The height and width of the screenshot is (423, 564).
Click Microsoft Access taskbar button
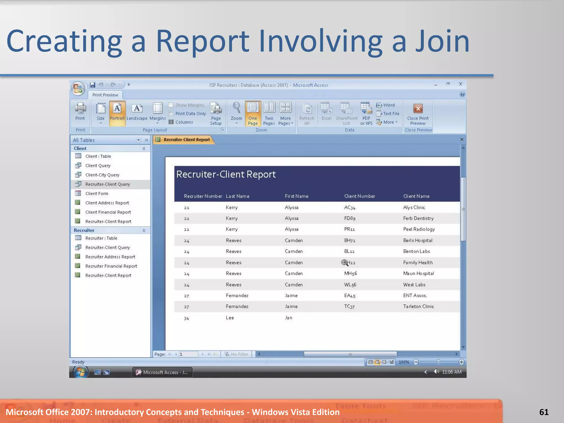click(162, 372)
